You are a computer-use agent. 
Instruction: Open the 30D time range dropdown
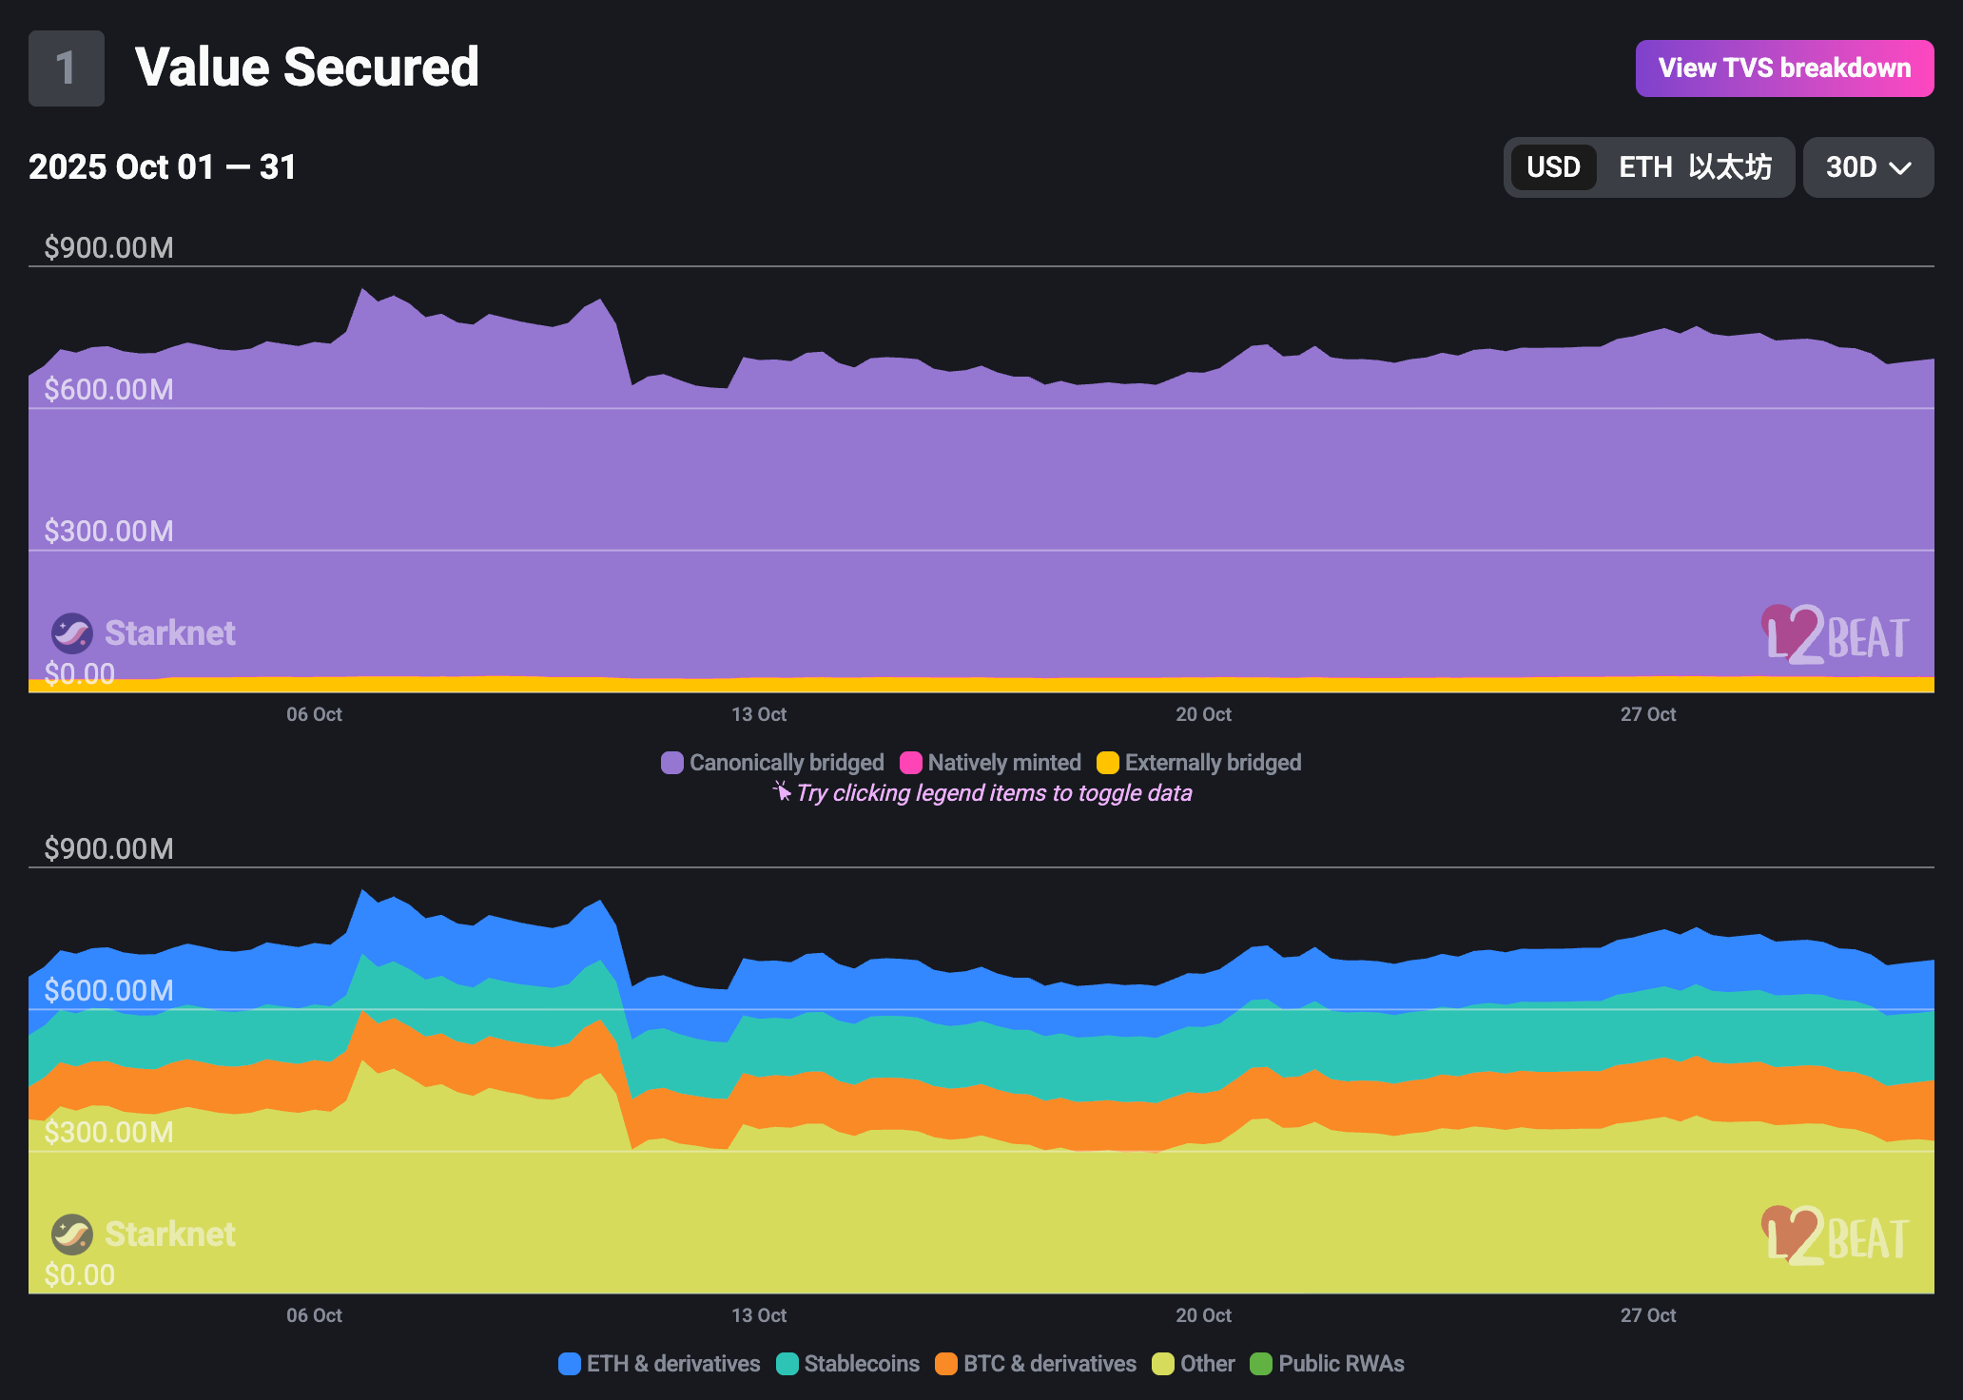click(x=1851, y=167)
